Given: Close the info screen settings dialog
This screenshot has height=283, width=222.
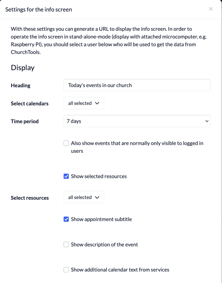Looking at the screenshot, I should (x=211, y=9).
